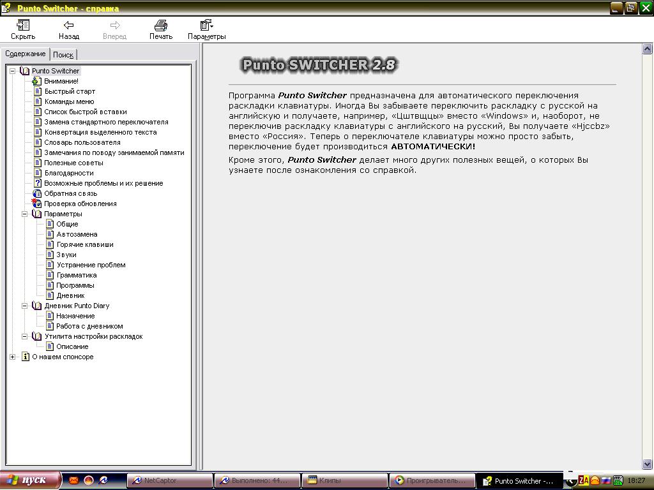
Task: Open the Быстрый старт topic
Action: coord(70,91)
